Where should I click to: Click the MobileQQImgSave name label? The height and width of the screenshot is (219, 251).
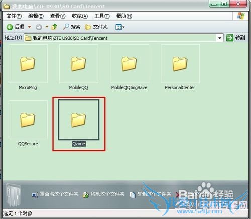pos(129,88)
